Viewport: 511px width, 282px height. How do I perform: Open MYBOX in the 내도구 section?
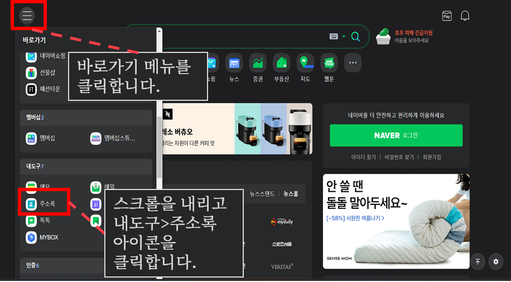(x=42, y=237)
